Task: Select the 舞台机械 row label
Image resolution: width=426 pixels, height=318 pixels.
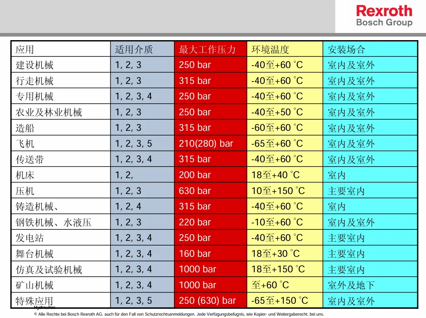Action: pos(35,254)
